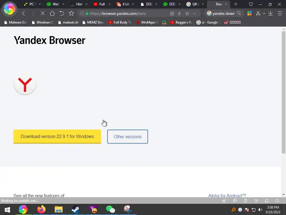Open Snipping Tool from the taskbar
This screenshot has height=215, width=286.
128,209
